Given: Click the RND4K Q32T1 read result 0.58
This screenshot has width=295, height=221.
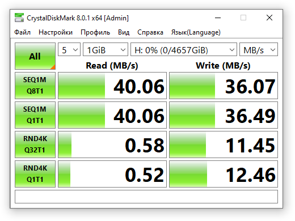Looking at the screenshot, I should click(112, 144).
